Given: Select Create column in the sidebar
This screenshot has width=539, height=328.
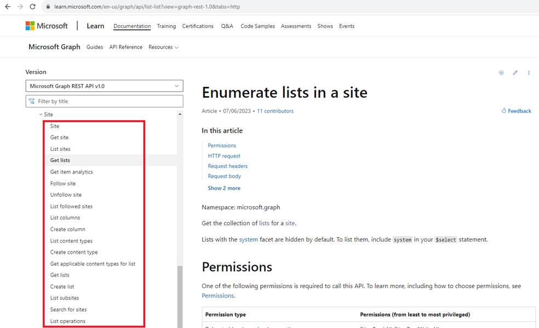Looking at the screenshot, I should tap(68, 229).
